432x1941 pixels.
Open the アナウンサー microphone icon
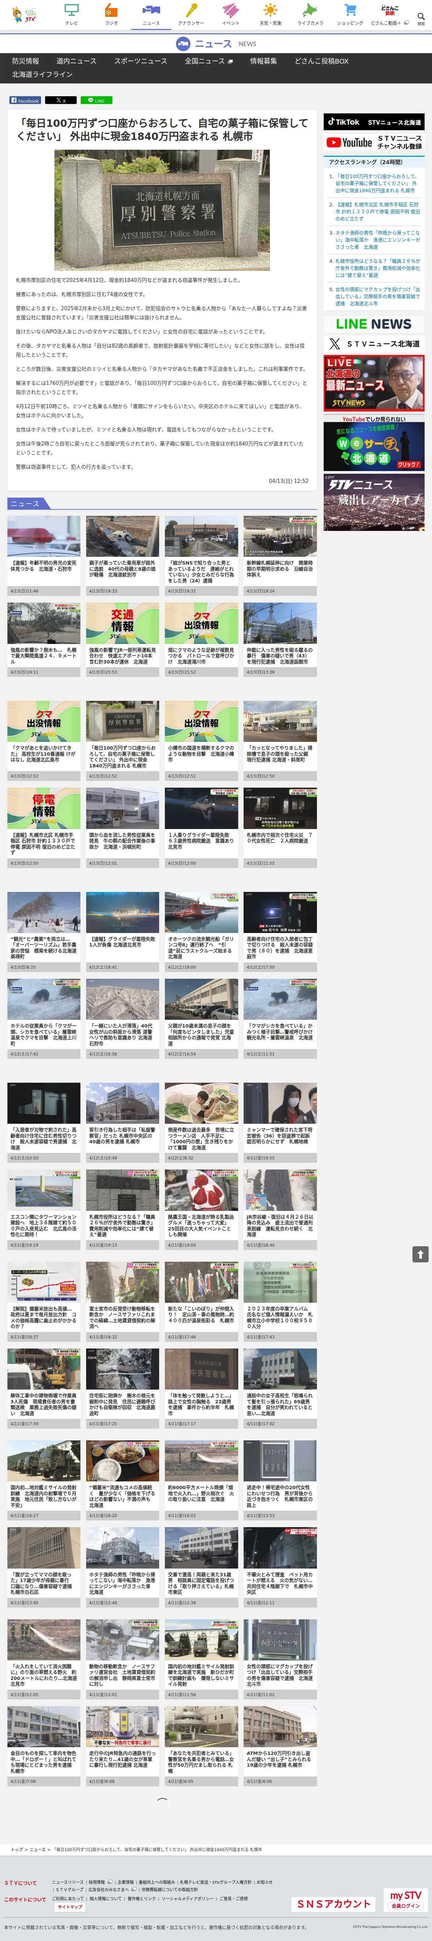191,14
